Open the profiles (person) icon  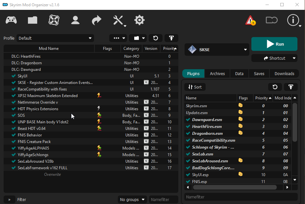click(75, 20)
